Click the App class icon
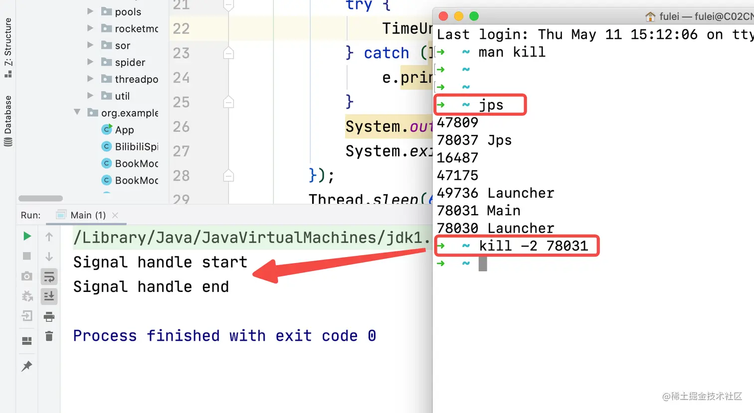The height and width of the screenshot is (413, 754). (x=107, y=130)
